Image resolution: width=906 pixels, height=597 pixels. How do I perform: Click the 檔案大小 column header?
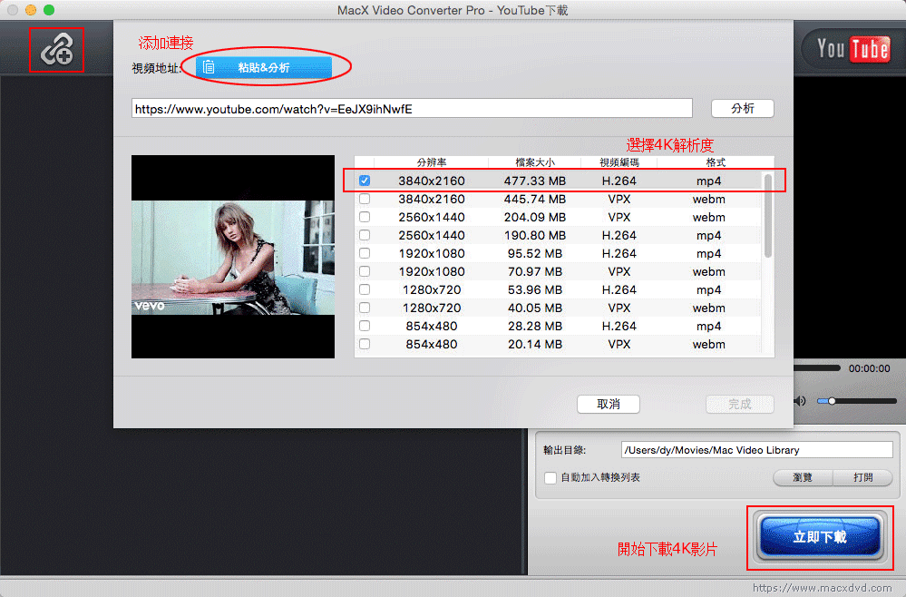click(534, 162)
